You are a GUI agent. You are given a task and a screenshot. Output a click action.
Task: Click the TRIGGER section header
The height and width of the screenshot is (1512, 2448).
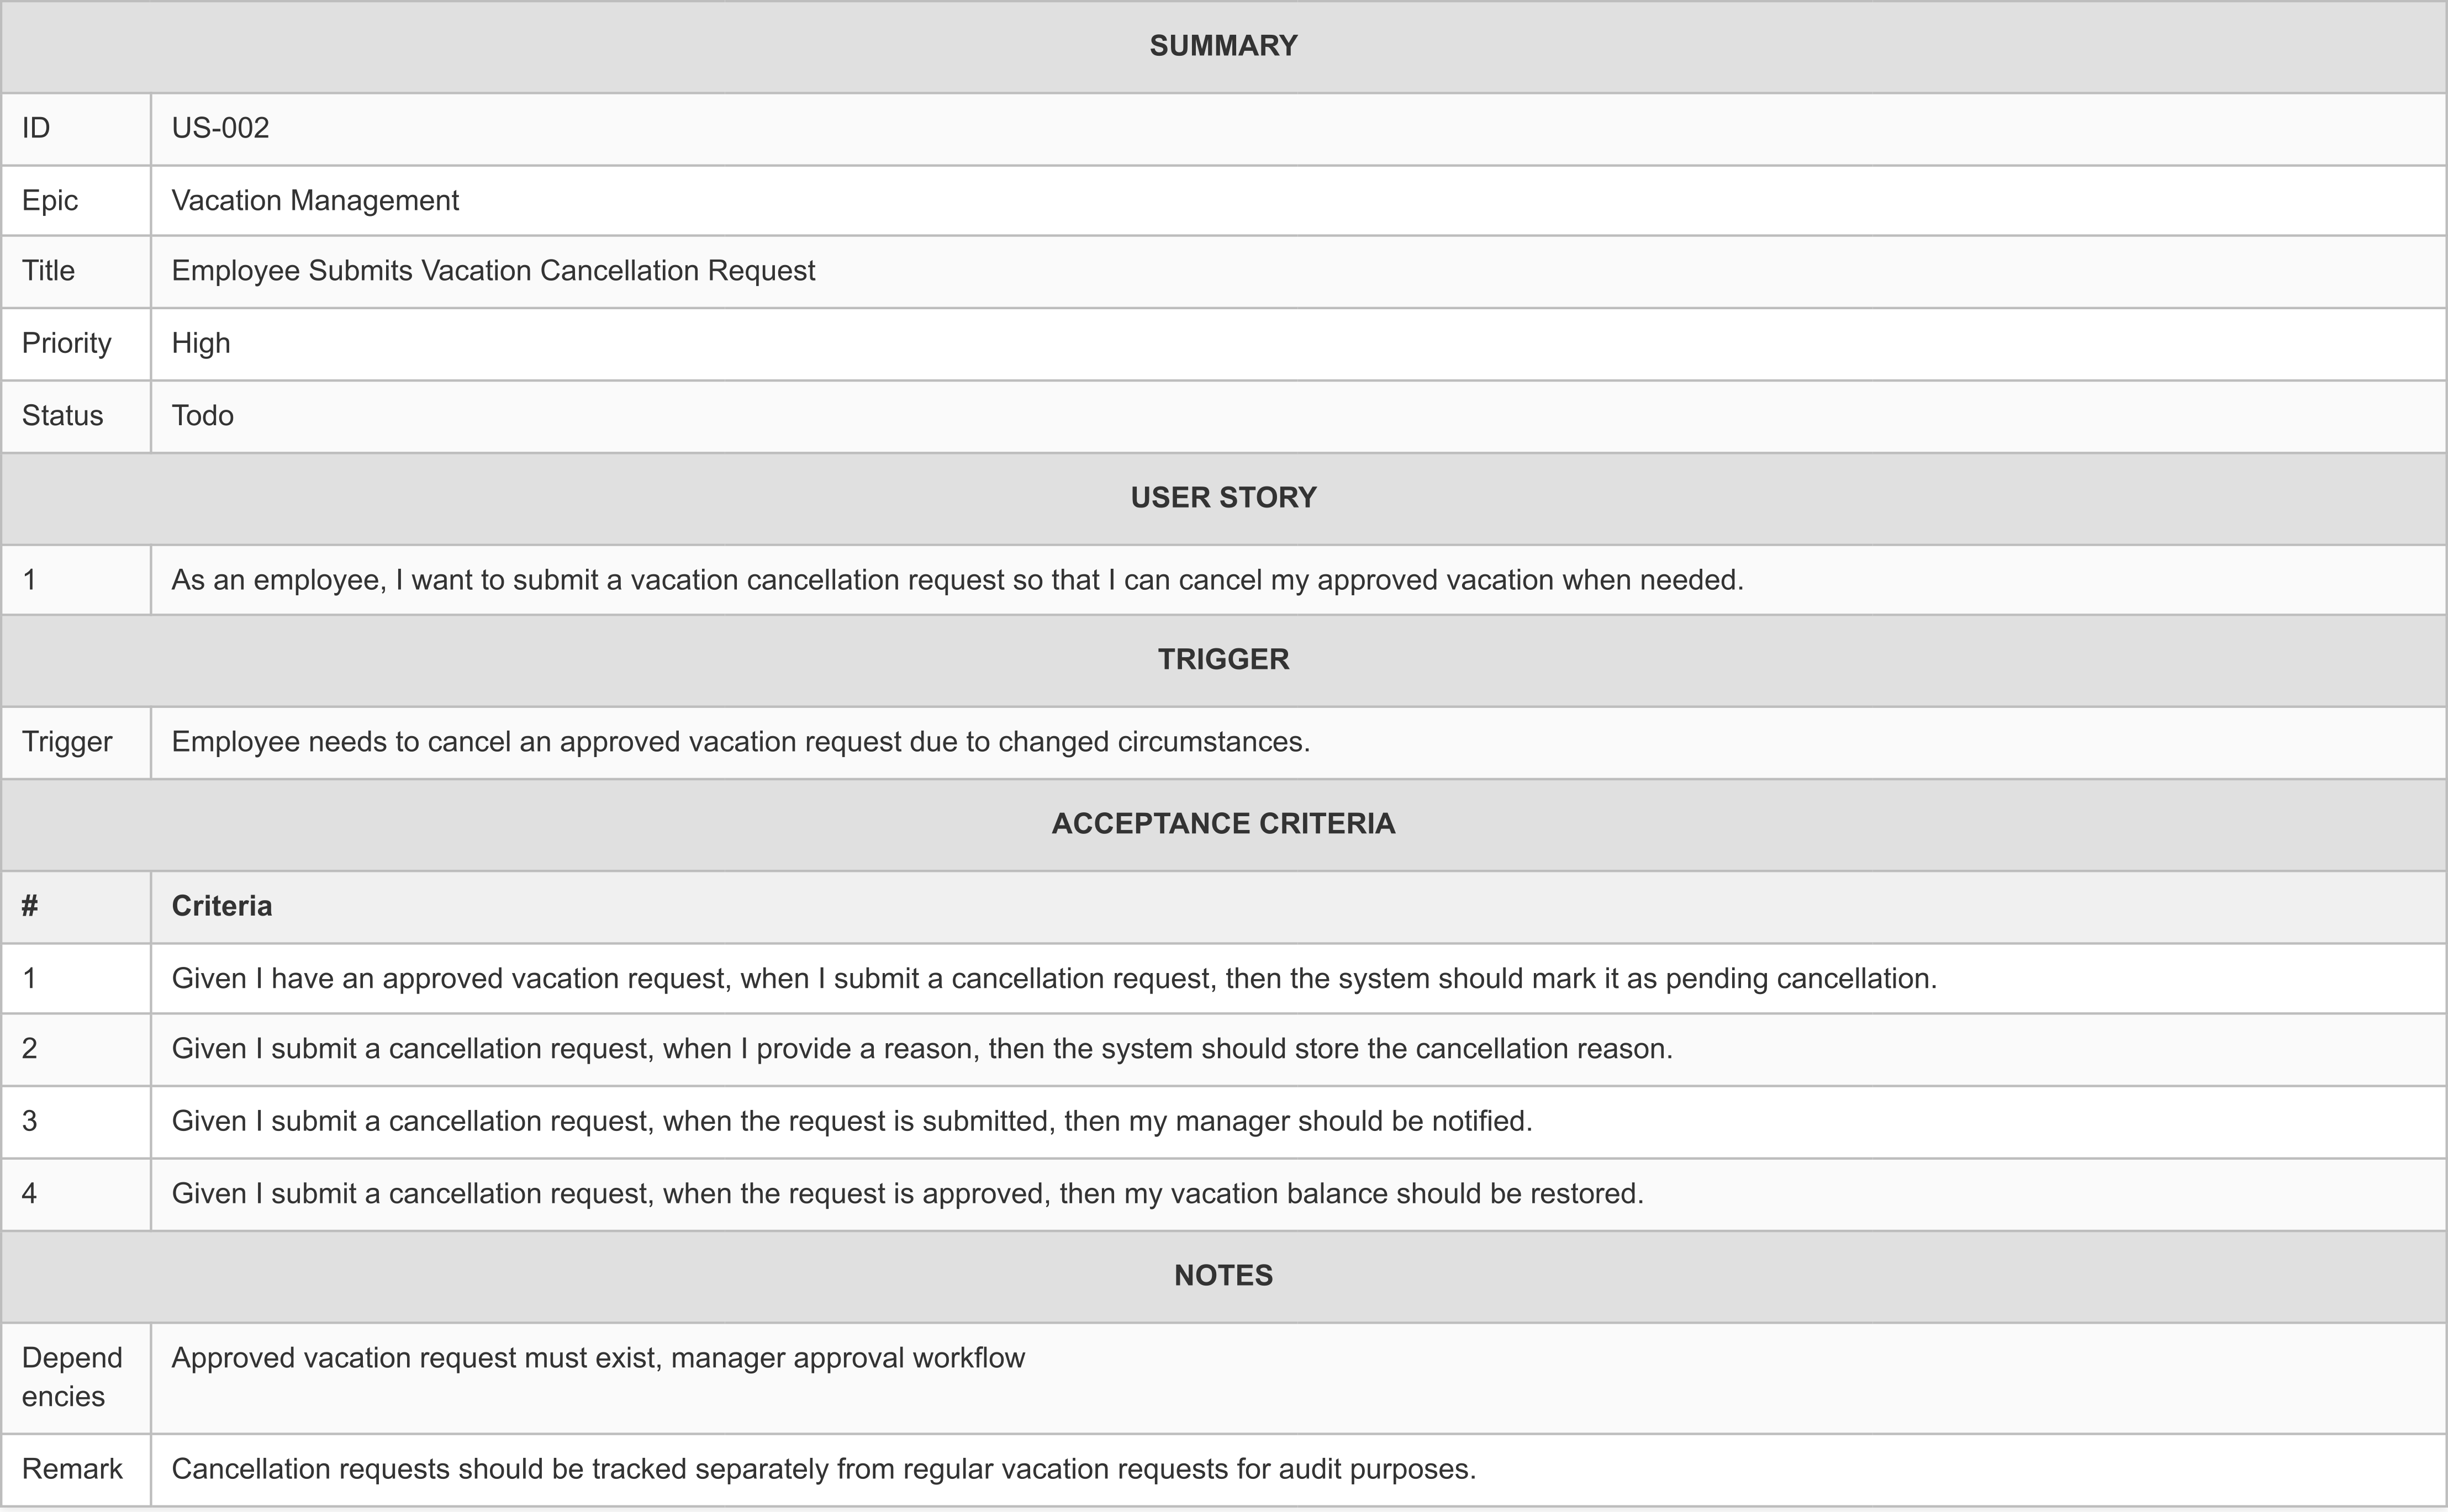tap(1223, 659)
